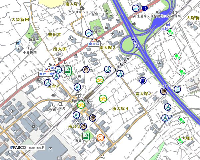Viewport: 200px width, 160px height.
Task: Select the 関越ゴルフセンター label
Action: [x=107, y=15]
